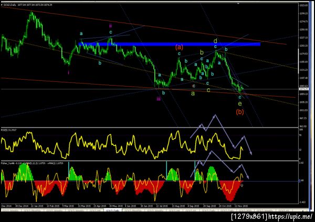
Task: Select the active GOLD,Daily chart tab
Action: point(112,210)
